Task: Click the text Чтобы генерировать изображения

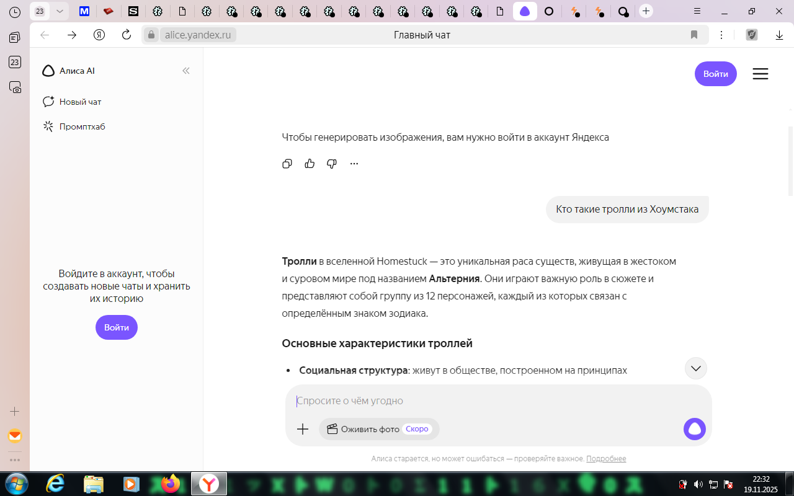Action: (x=363, y=137)
